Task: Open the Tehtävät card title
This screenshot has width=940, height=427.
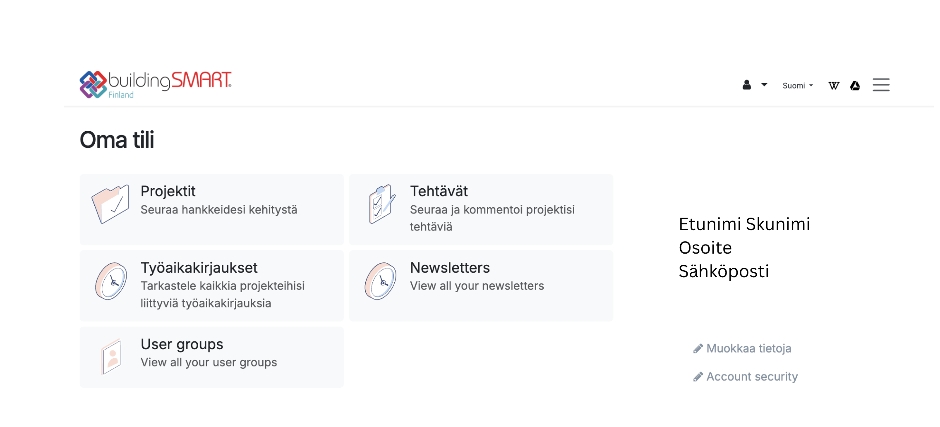Action: pyautogui.click(x=439, y=192)
